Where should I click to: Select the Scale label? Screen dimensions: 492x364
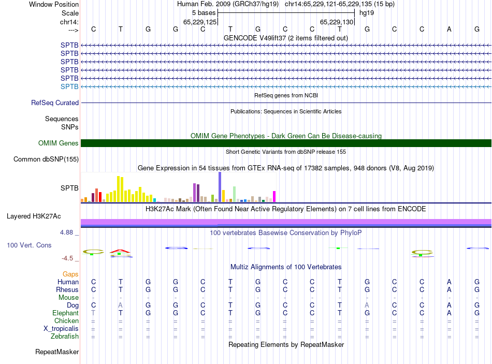[x=70, y=13]
